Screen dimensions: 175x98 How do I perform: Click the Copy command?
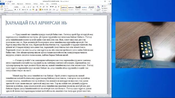point(6,8)
